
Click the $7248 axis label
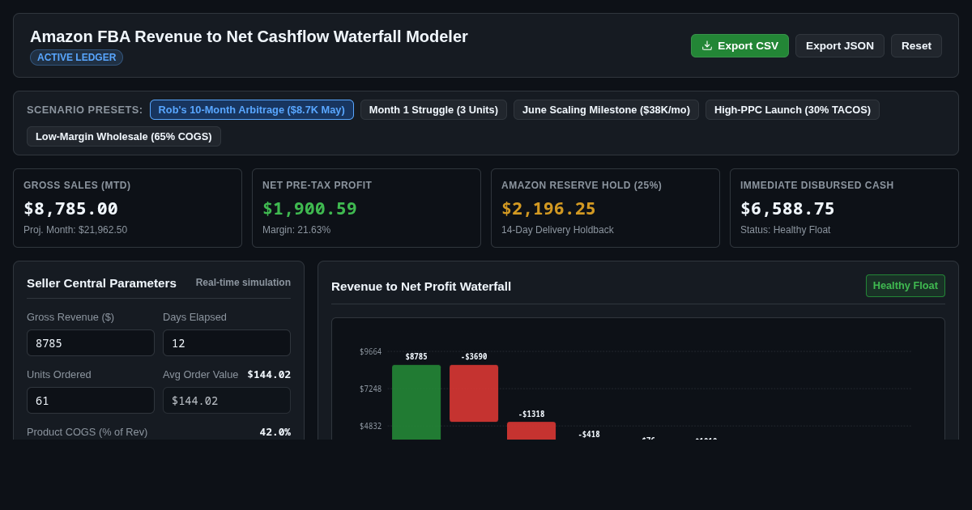pyautogui.click(x=370, y=389)
